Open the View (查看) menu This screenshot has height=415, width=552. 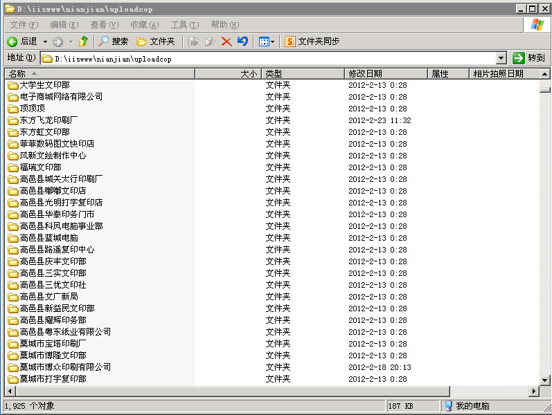coord(104,25)
